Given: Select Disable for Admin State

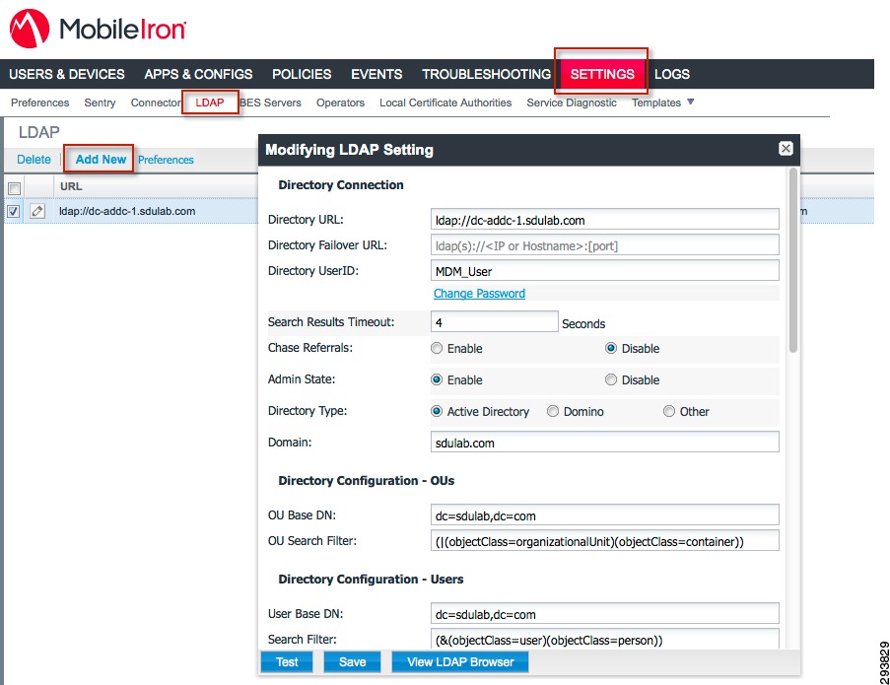Looking at the screenshot, I should pyautogui.click(x=611, y=379).
